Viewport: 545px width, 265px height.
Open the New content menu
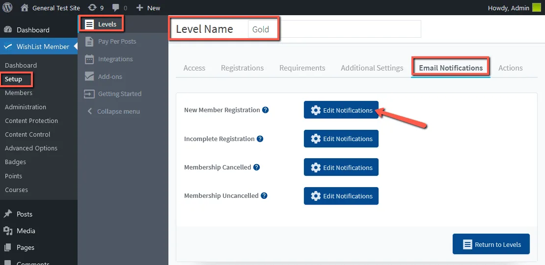[x=148, y=8]
